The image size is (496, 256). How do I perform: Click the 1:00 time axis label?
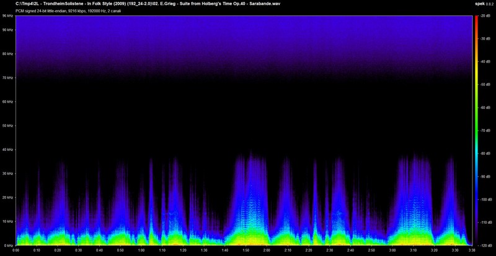[x=141, y=250]
